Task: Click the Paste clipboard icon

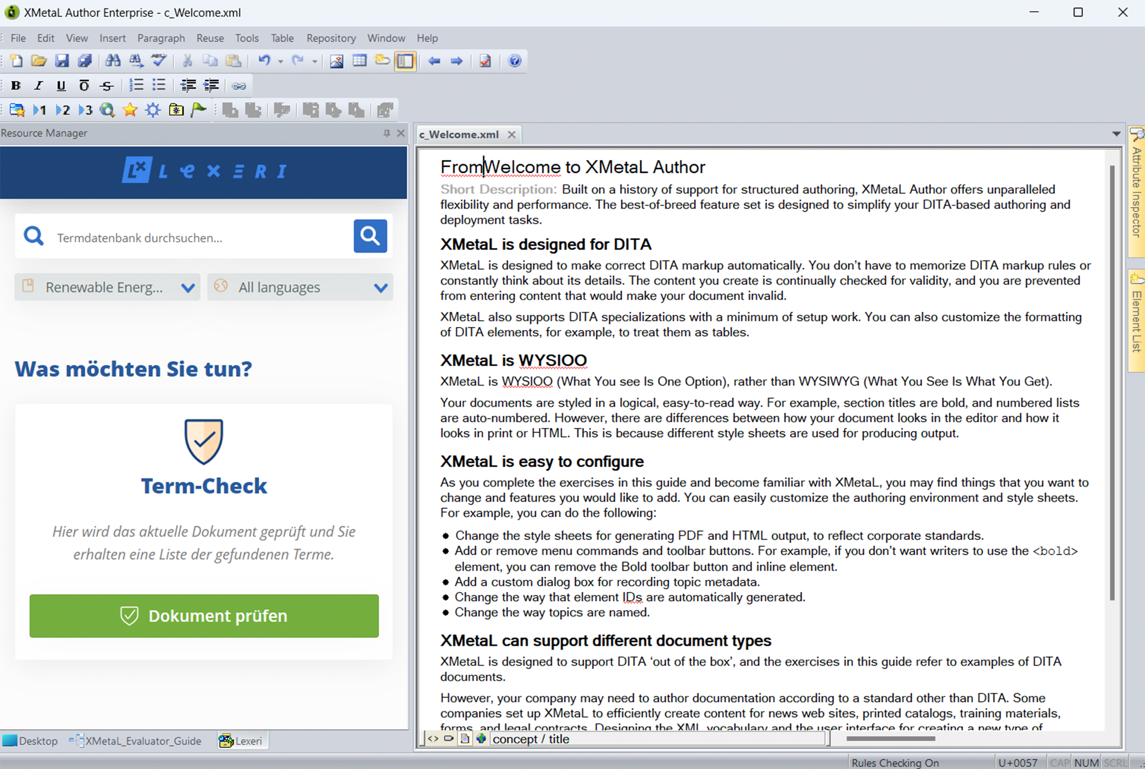Action: pos(233,61)
